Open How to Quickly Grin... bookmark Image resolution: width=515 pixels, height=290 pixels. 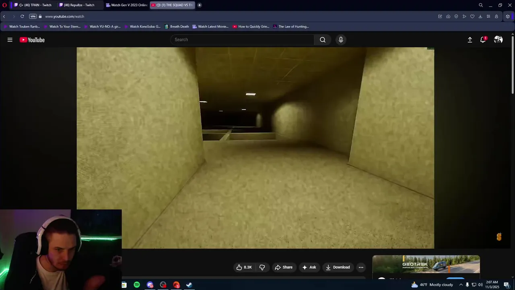(251, 27)
